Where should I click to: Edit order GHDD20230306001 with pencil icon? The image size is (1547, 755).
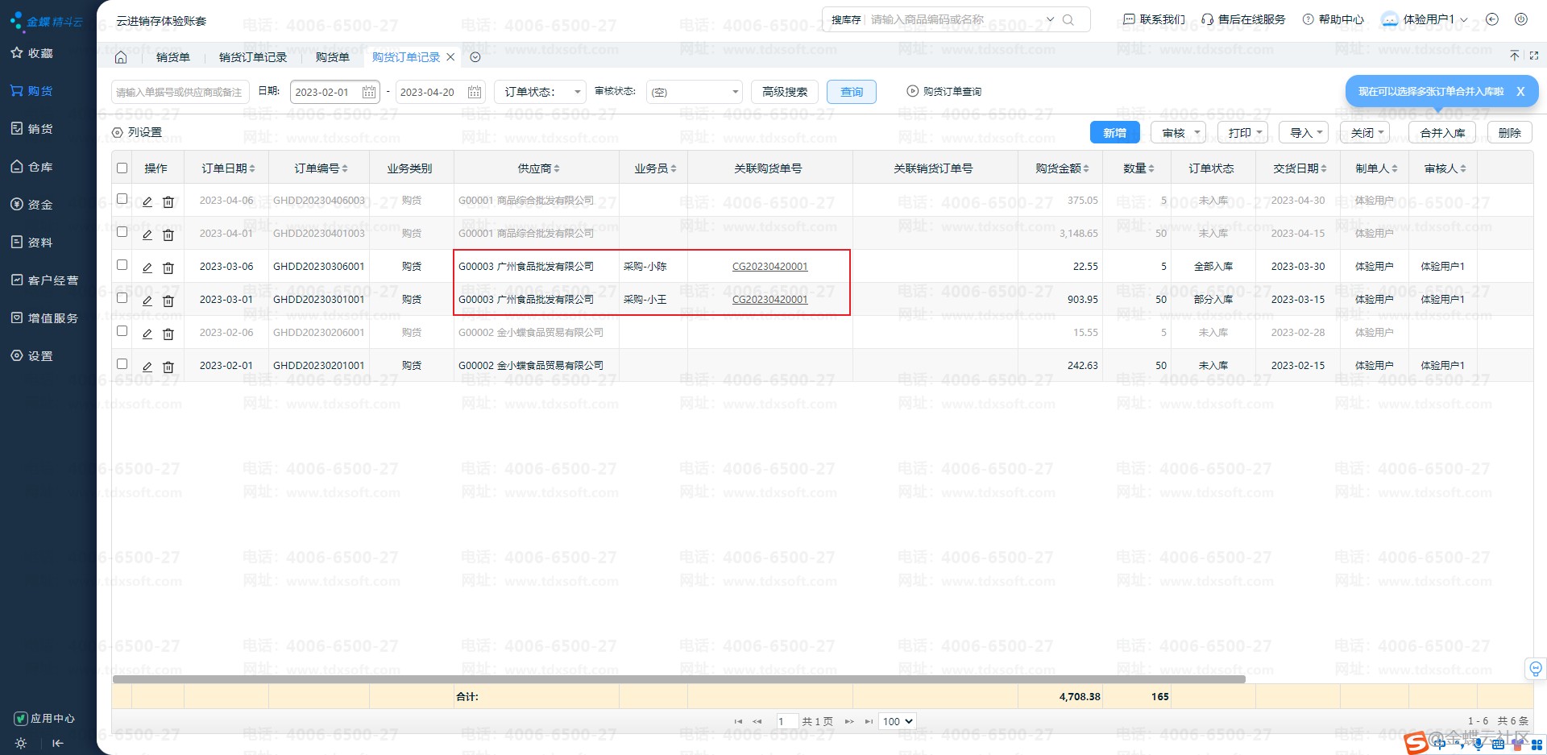[147, 268]
